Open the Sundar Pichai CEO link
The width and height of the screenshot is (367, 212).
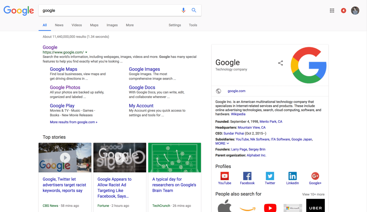233,134
